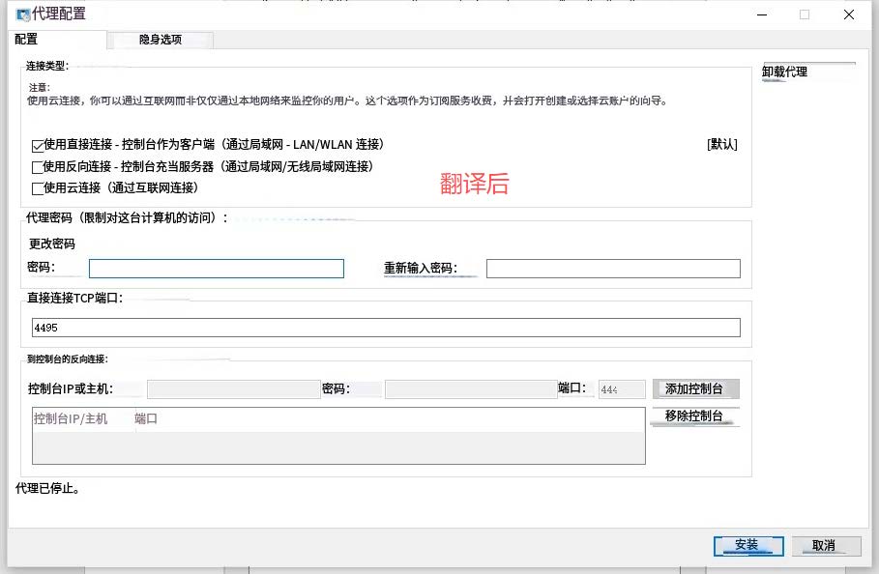Open the 隐身选项 tab
This screenshot has width=879, height=574.
(x=161, y=40)
